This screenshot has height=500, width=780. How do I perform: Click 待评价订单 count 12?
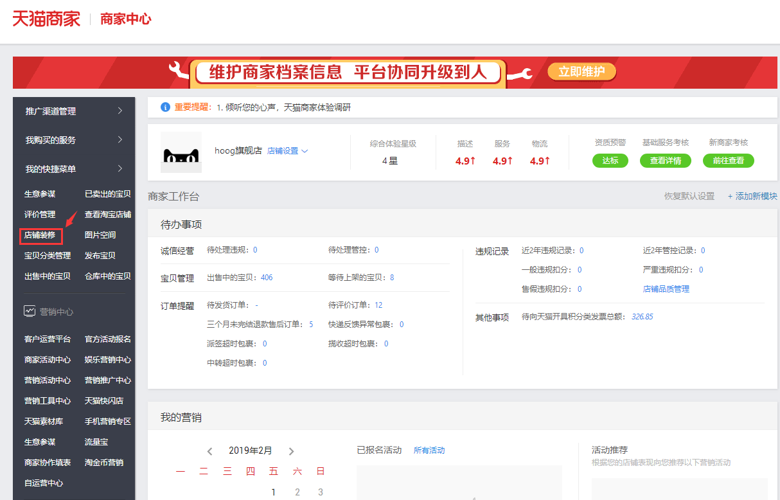point(378,305)
